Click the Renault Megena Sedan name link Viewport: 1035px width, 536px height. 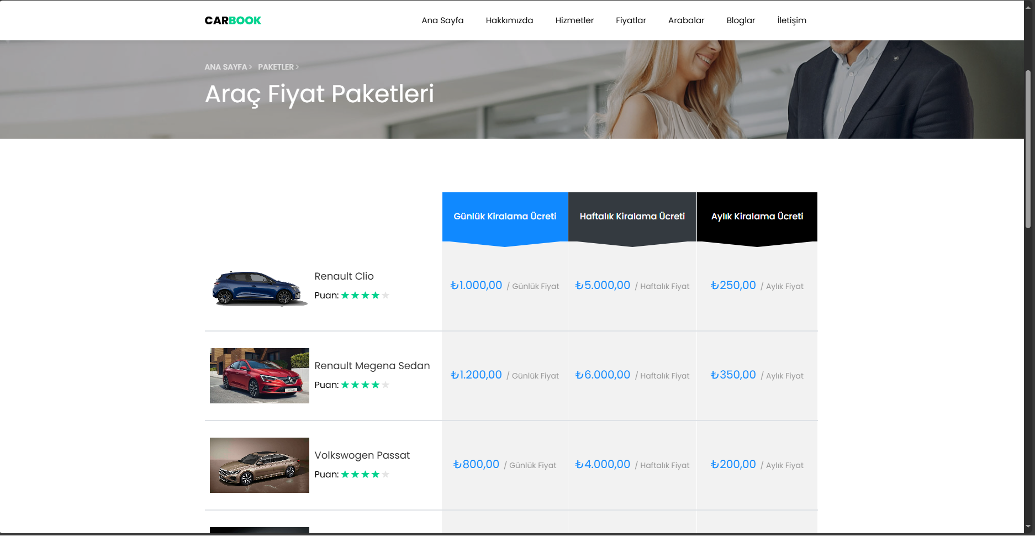(x=372, y=365)
